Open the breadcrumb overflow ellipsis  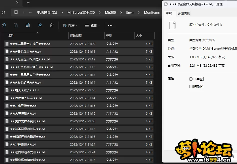pos(31,12)
